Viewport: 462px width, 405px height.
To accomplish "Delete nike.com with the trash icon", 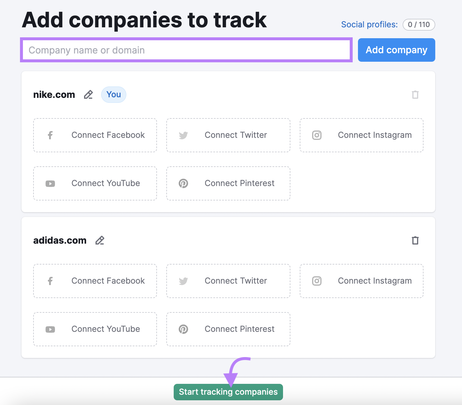I will (x=415, y=95).
